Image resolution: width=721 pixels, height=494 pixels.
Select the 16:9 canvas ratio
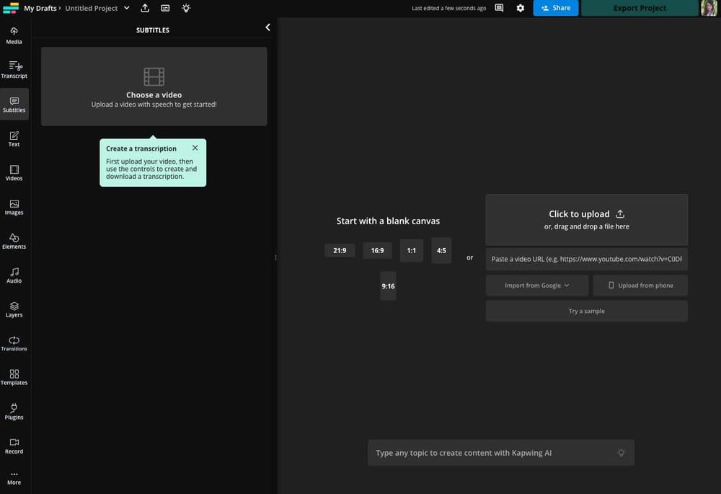[x=376, y=250]
